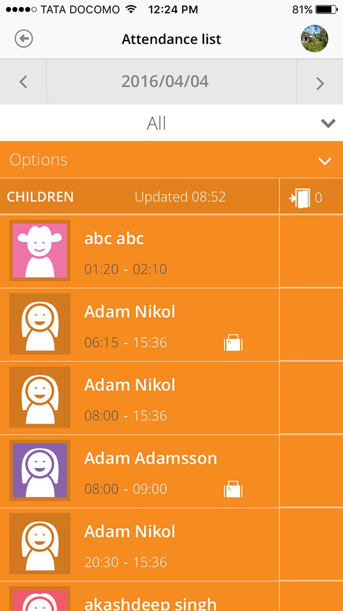Go to next date with right chevron
The image size is (343, 611).
point(320,83)
